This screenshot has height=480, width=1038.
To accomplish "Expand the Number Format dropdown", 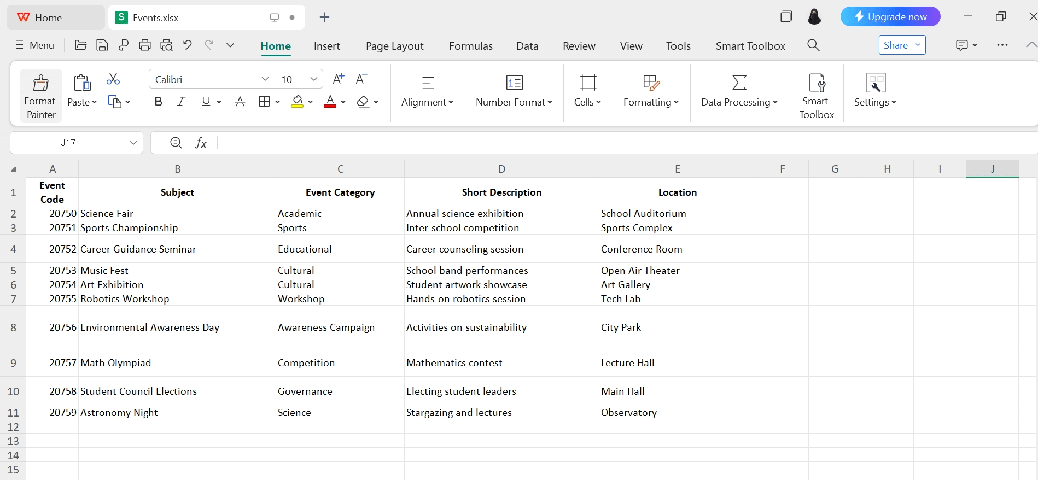I will [514, 102].
